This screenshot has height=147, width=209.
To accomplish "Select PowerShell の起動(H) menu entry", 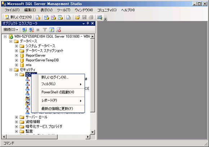I will tap(58, 92).
